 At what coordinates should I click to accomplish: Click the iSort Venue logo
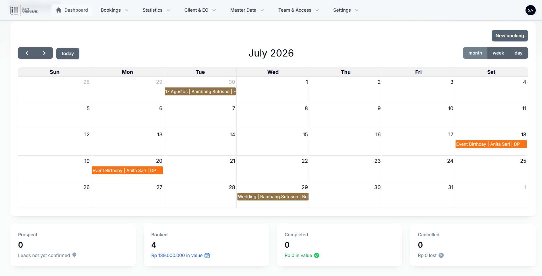tap(24, 10)
